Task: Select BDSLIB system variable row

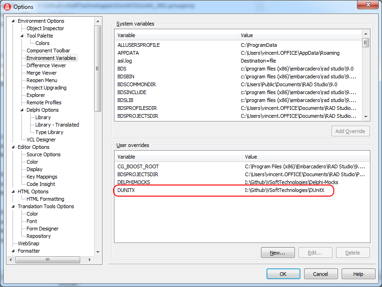Action: 238,100
